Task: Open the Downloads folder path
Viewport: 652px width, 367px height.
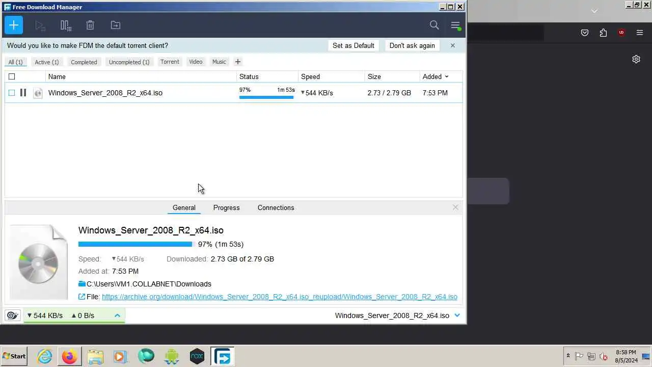Action: point(149,284)
